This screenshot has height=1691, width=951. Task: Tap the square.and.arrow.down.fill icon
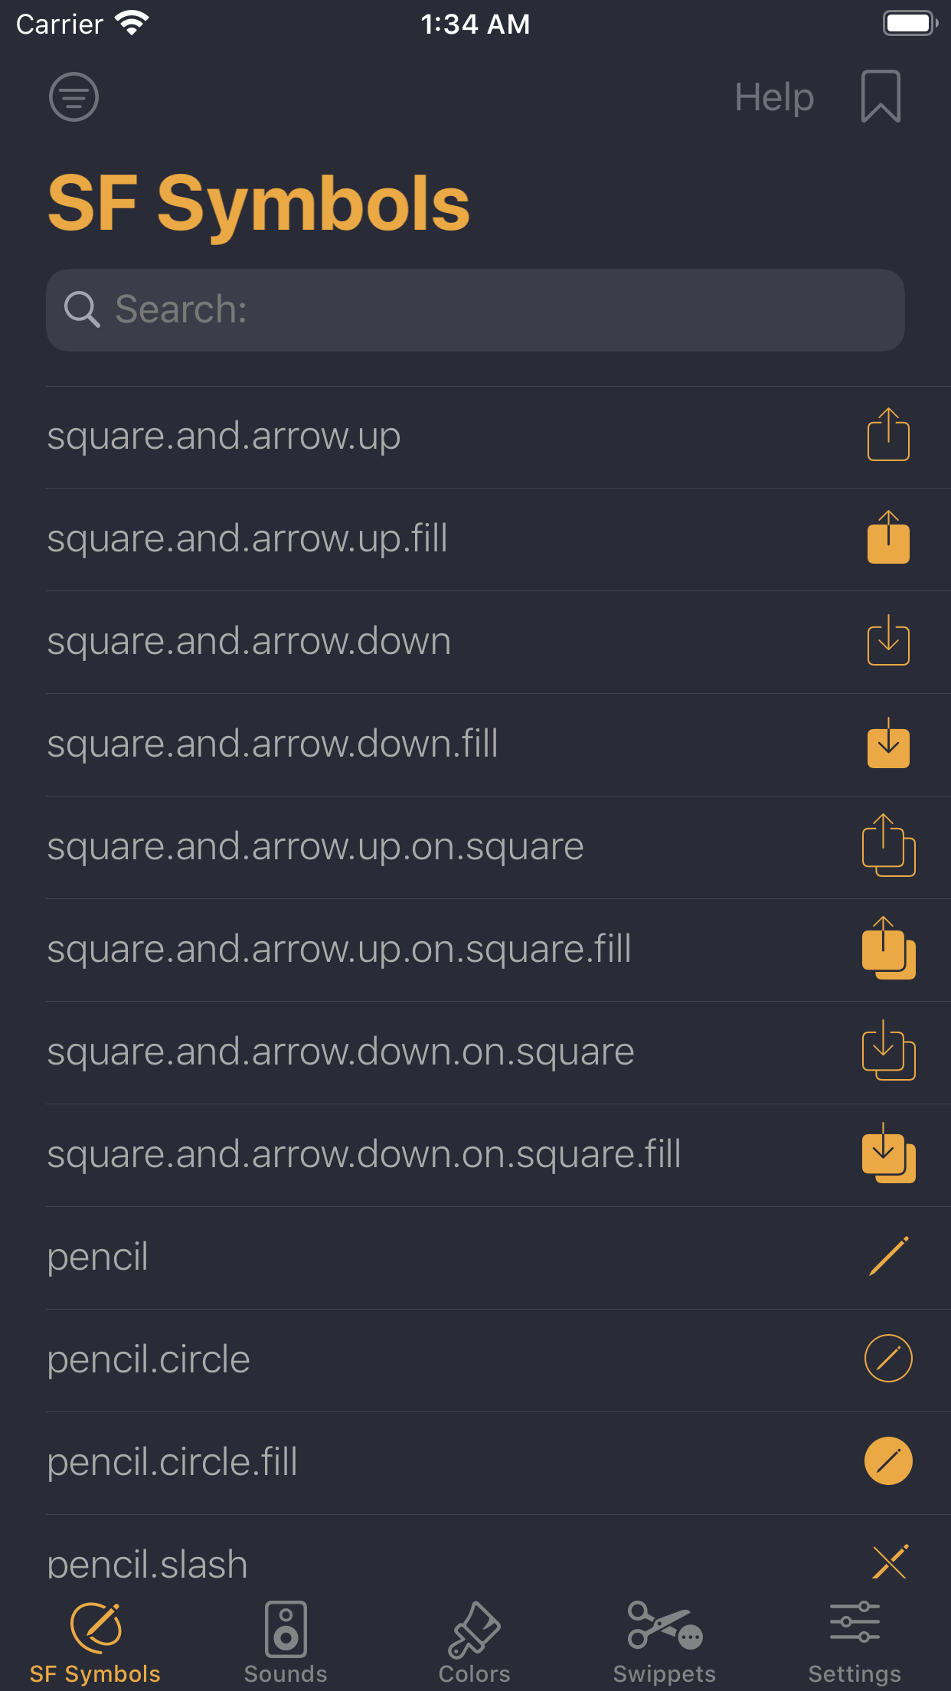coord(888,744)
